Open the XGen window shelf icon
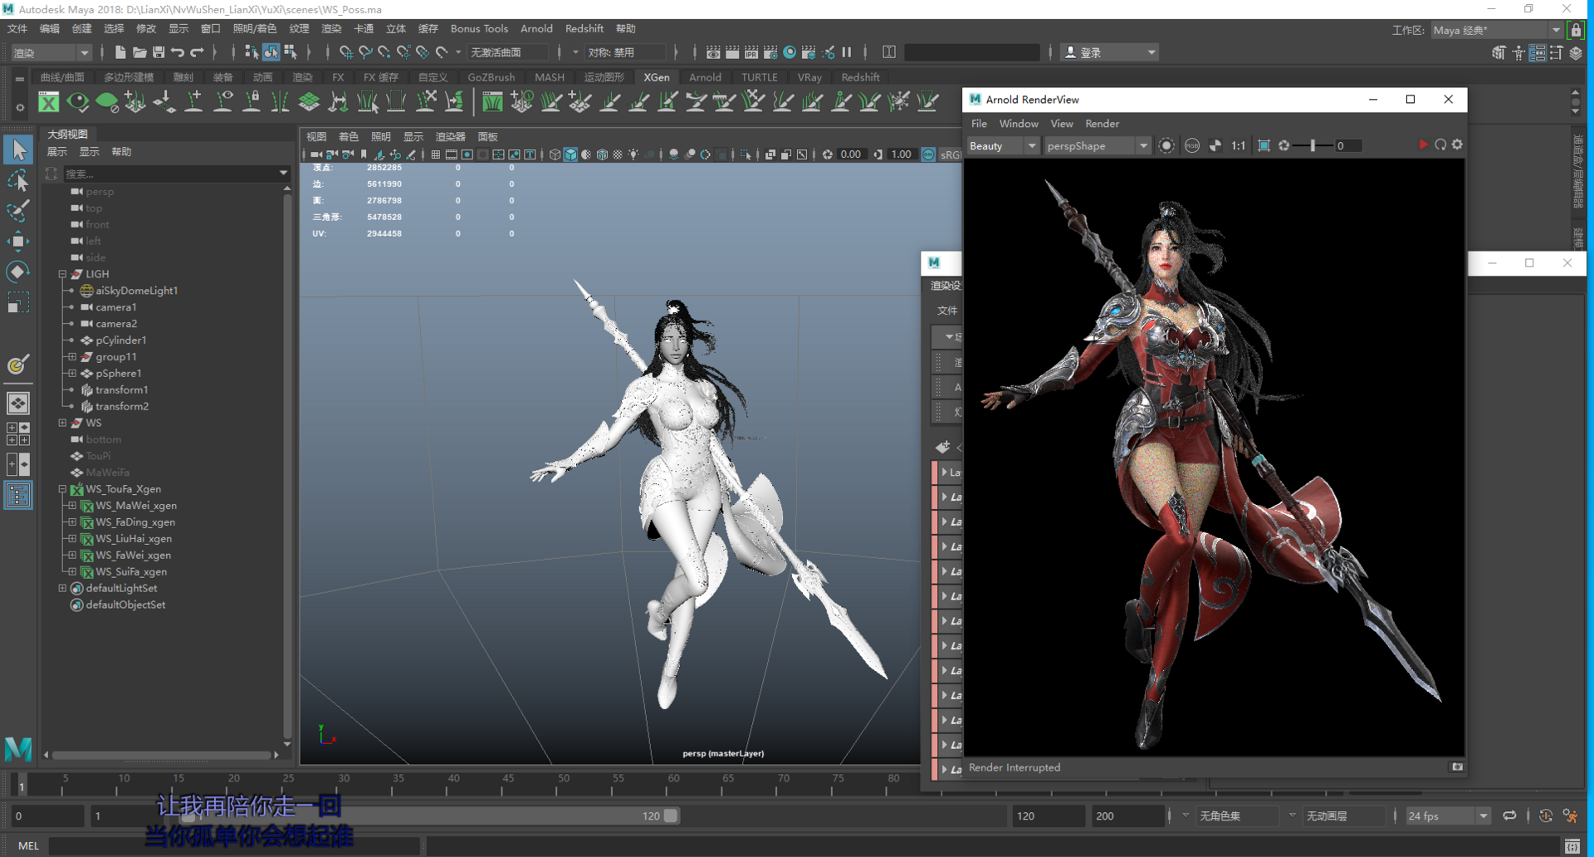 [x=49, y=102]
